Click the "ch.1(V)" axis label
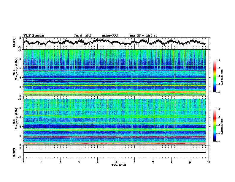Screen dimensions: 235x182 point(14,42)
